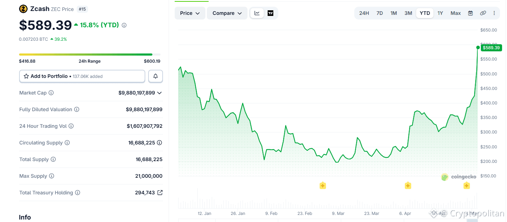Click the Market Cap info icon
The height and width of the screenshot is (222, 507).
click(51, 93)
